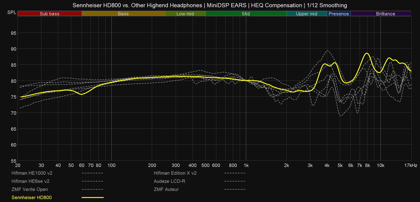Screen dimensions: 420x202
Task: Click the Sub bass band label
Action: tap(49, 14)
